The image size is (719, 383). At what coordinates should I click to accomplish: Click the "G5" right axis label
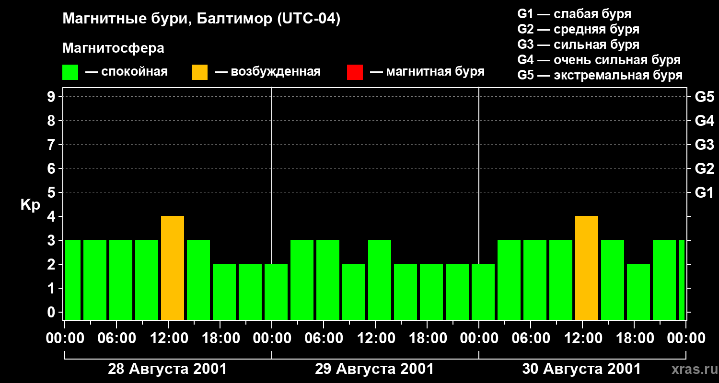click(704, 97)
